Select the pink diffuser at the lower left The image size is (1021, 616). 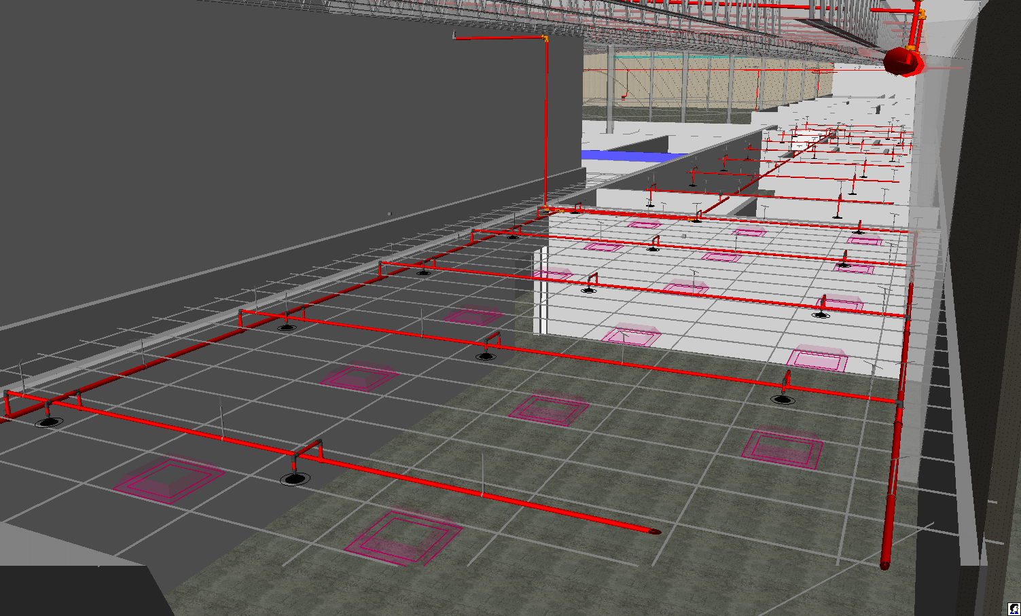(x=167, y=479)
